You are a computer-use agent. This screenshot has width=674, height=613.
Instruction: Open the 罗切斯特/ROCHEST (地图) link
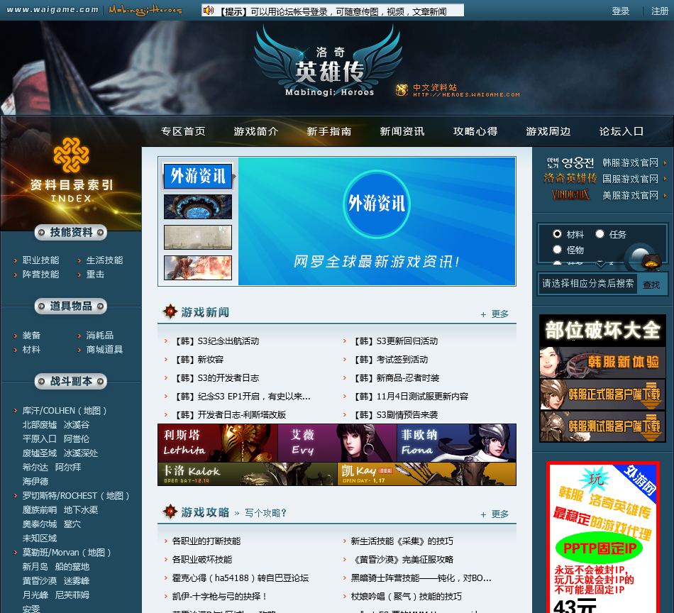point(76,496)
